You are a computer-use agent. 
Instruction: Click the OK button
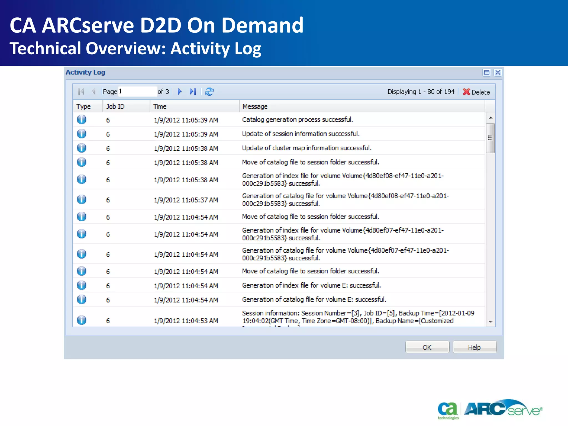[427, 347]
